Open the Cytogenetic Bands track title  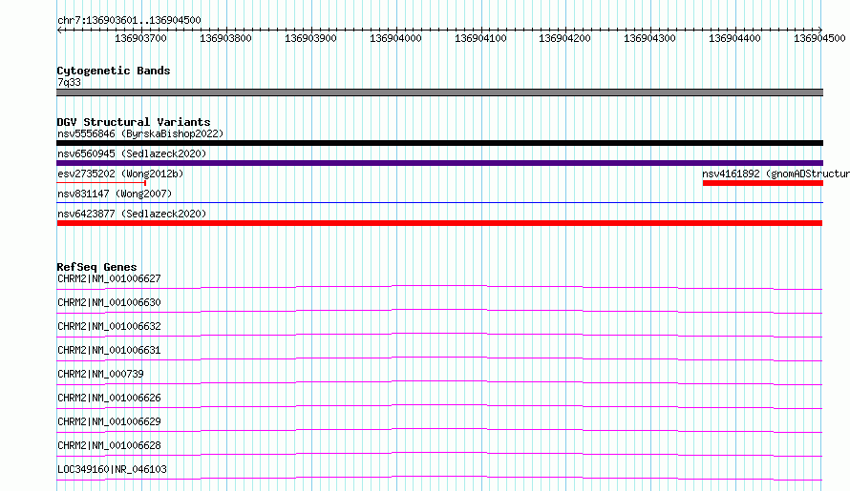click(x=114, y=71)
